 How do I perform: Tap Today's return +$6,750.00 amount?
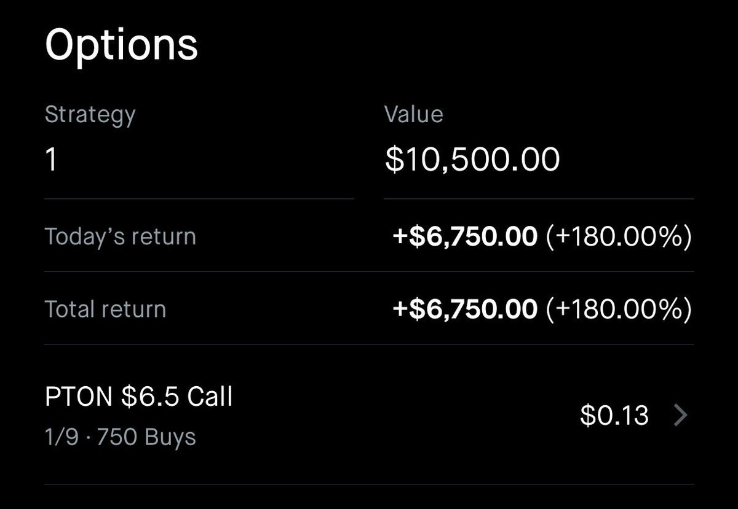click(465, 237)
